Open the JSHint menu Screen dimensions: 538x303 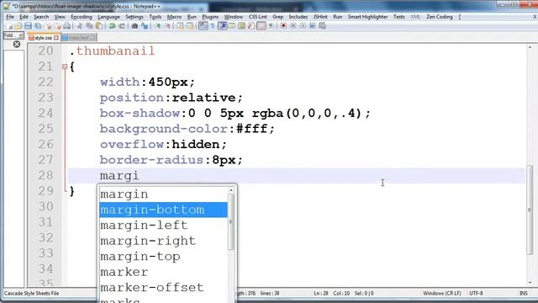coord(320,17)
